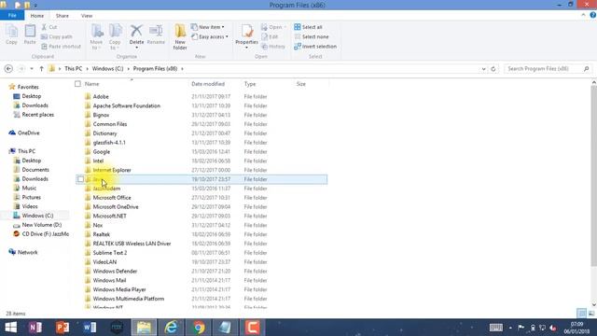The width and height of the screenshot is (597, 336).
Task: Toggle the select-all checkbox in header
Action: point(77,84)
